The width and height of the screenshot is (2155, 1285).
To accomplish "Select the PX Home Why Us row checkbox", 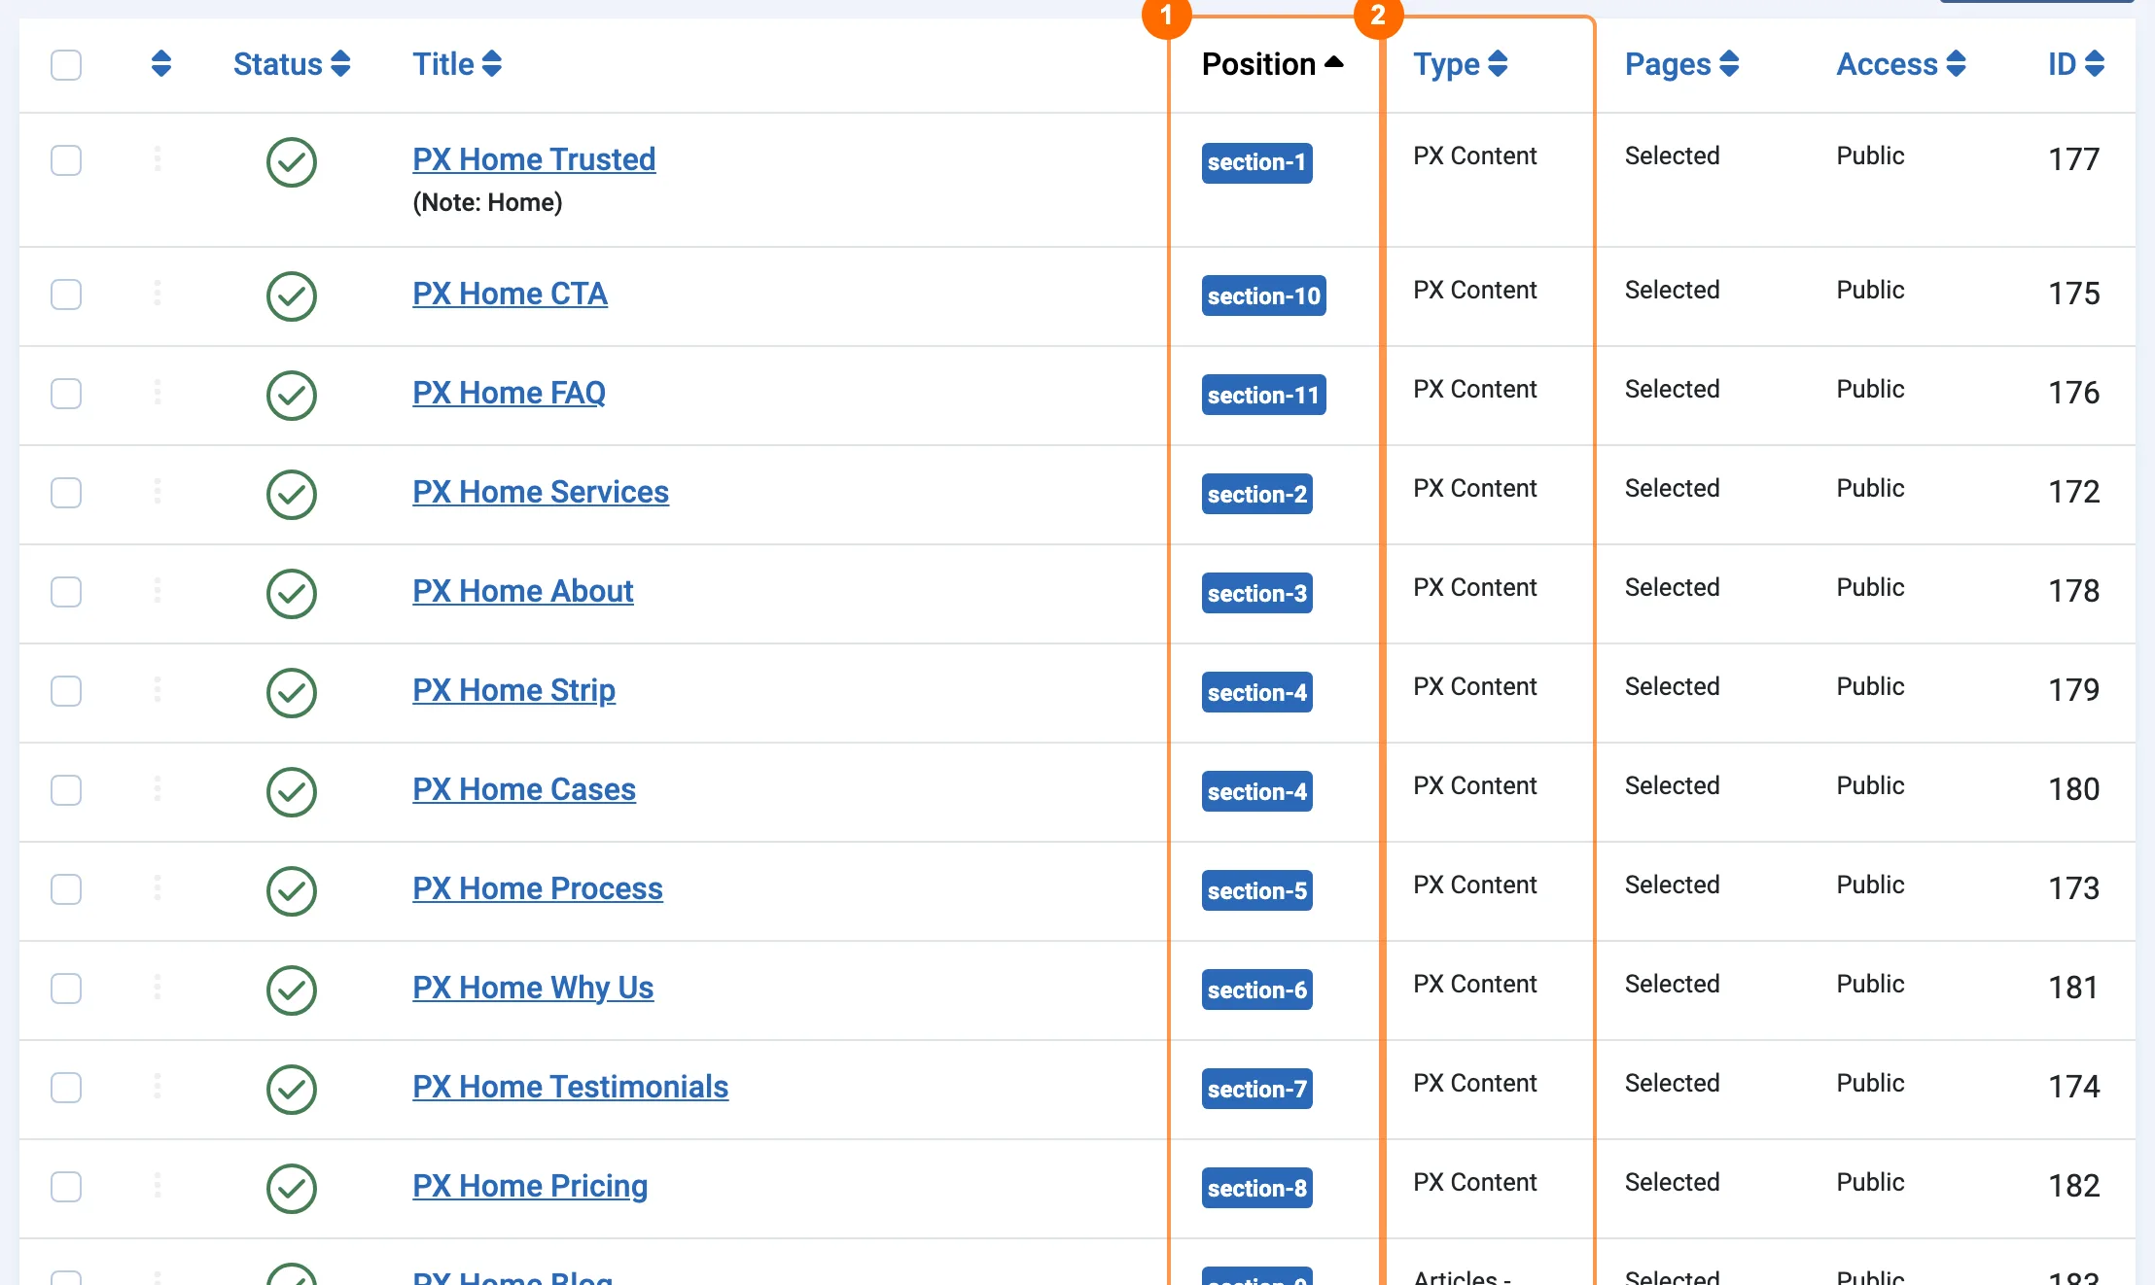I will coord(66,989).
